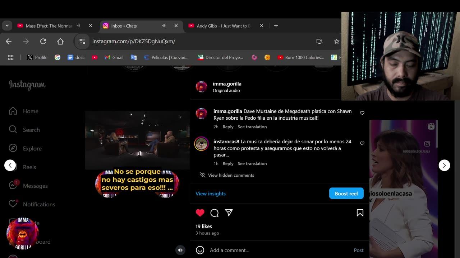Screen dimensions: 460x258
Task: Mute audio on the Mass Effect tab
Action: [x=78, y=26]
